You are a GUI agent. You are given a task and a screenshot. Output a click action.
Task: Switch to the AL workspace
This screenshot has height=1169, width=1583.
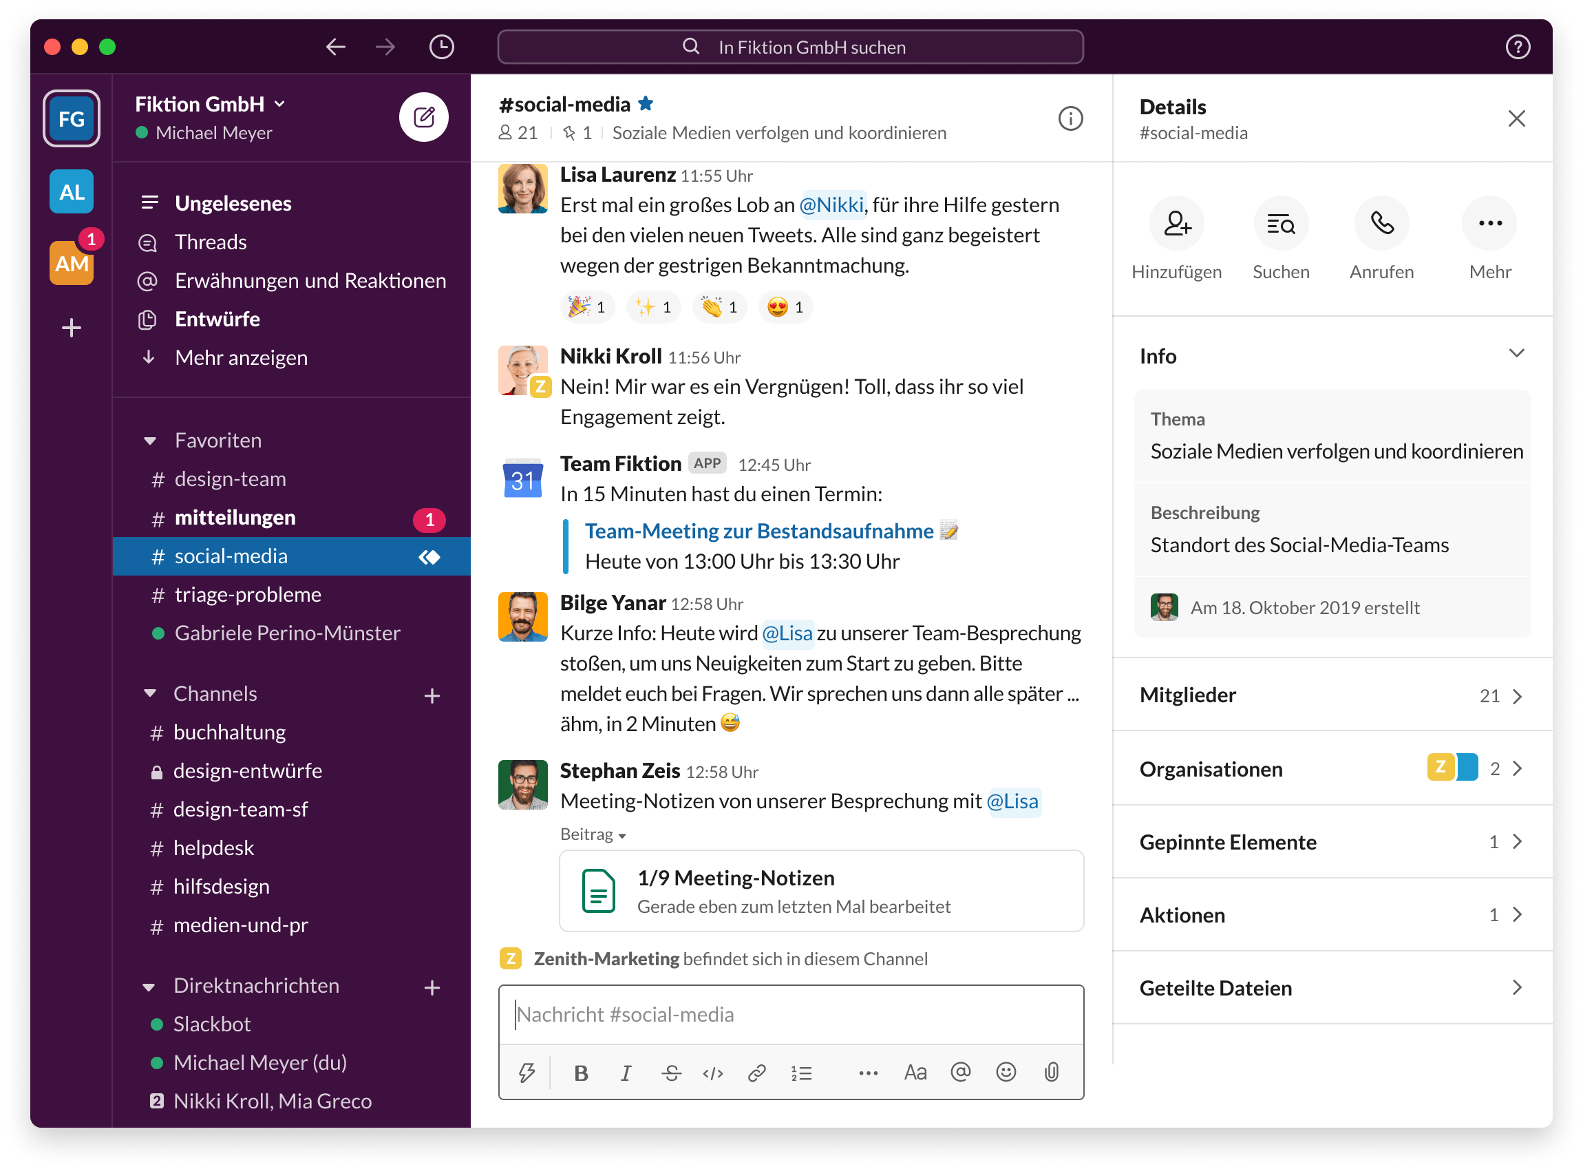[x=72, y=192]
